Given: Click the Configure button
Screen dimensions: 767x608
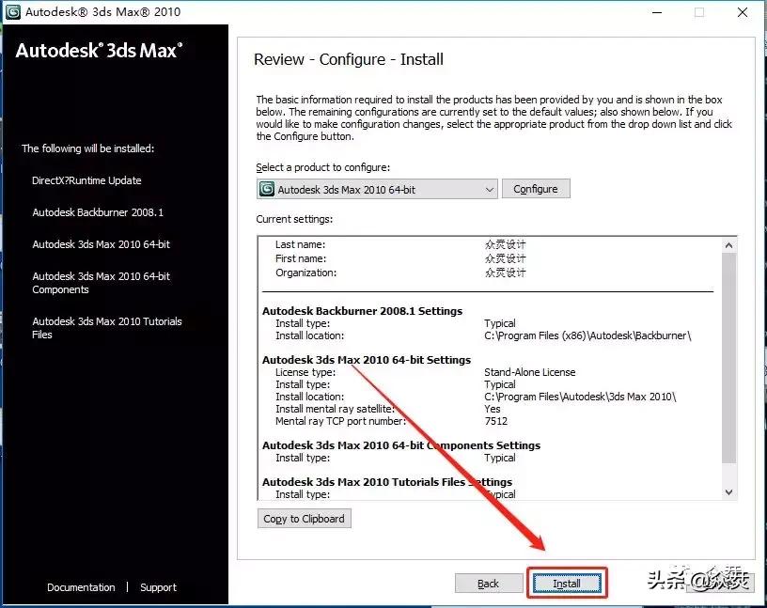Looking at the screenshot, I should coord(536,189).
